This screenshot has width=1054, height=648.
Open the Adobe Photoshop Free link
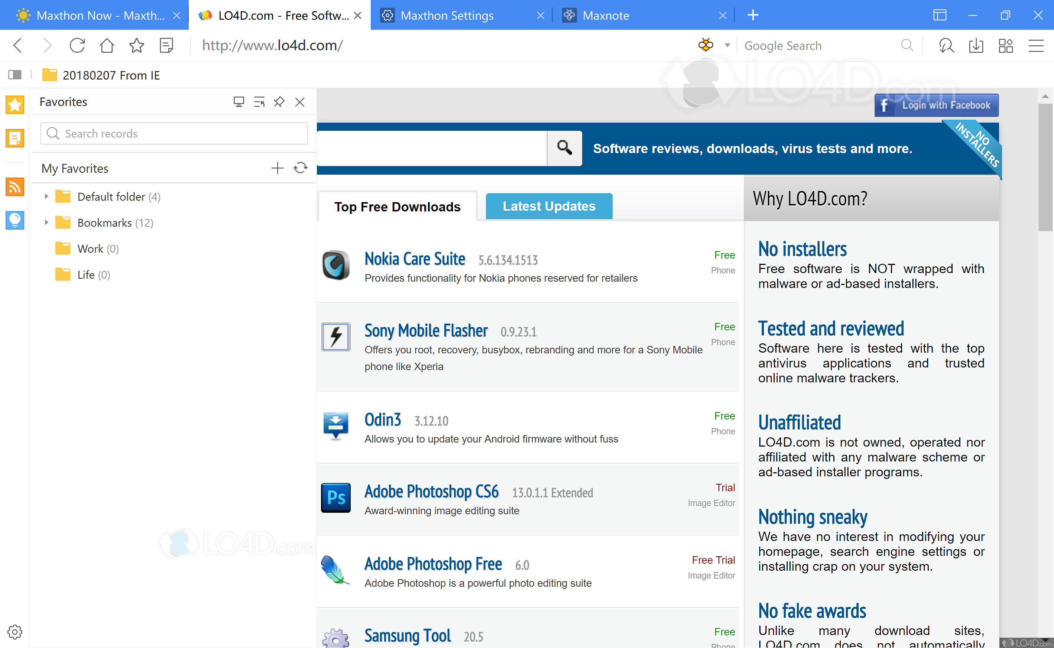click(x=433, y=564)
